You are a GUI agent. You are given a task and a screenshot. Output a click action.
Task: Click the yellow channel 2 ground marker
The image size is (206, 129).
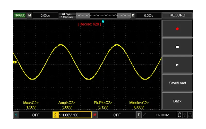[15, 62]
